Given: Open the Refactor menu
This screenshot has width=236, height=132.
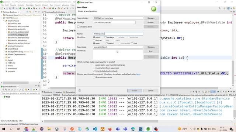Looking at the screenshot, I should click(x=21, y=5).
